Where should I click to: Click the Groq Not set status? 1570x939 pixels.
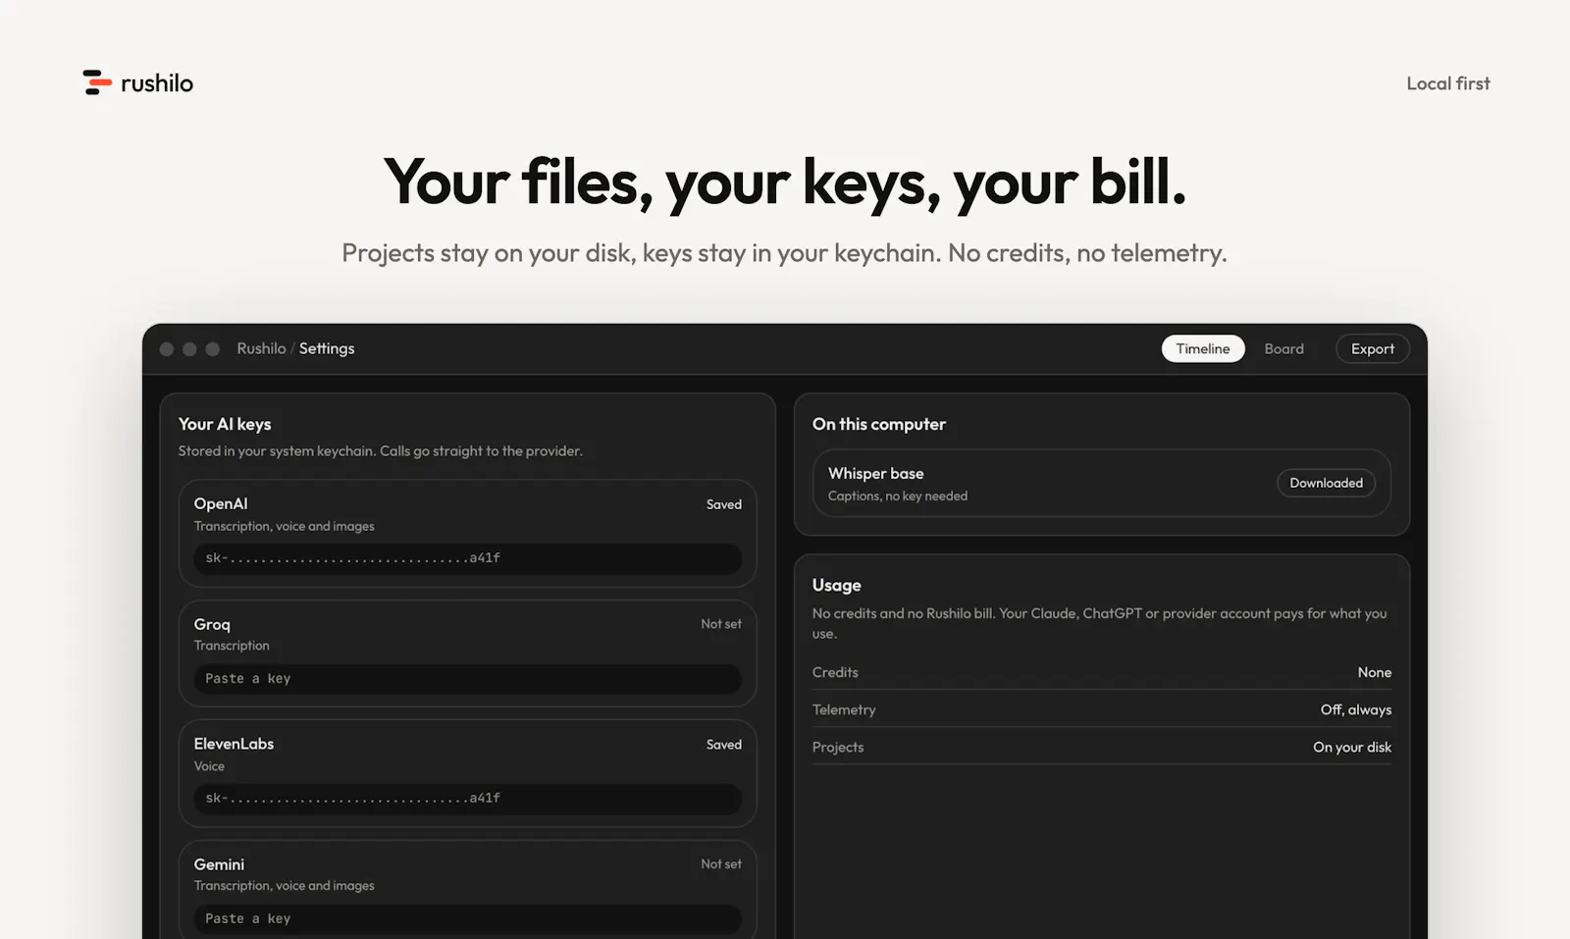[721, 624]
